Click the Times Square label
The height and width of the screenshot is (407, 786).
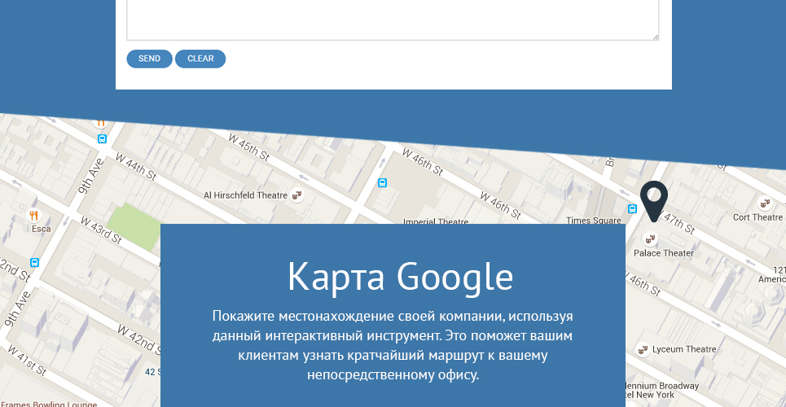pyautogui.click(x=594, y=220)
